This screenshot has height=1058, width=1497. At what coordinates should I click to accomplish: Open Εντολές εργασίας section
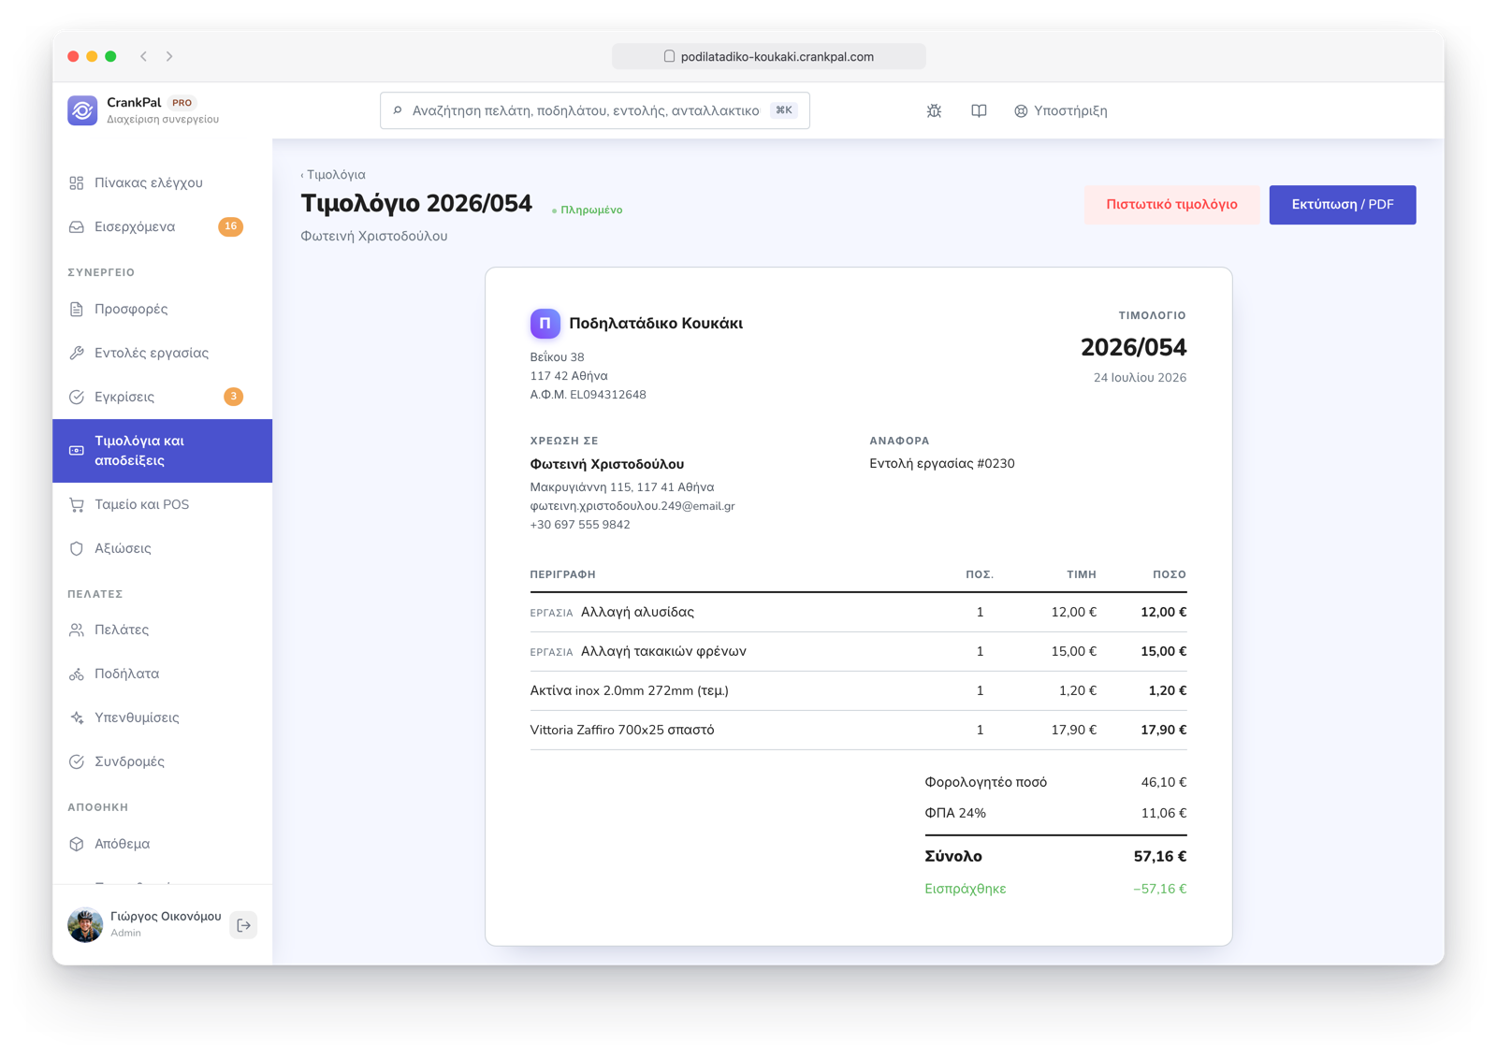point(163,353)
